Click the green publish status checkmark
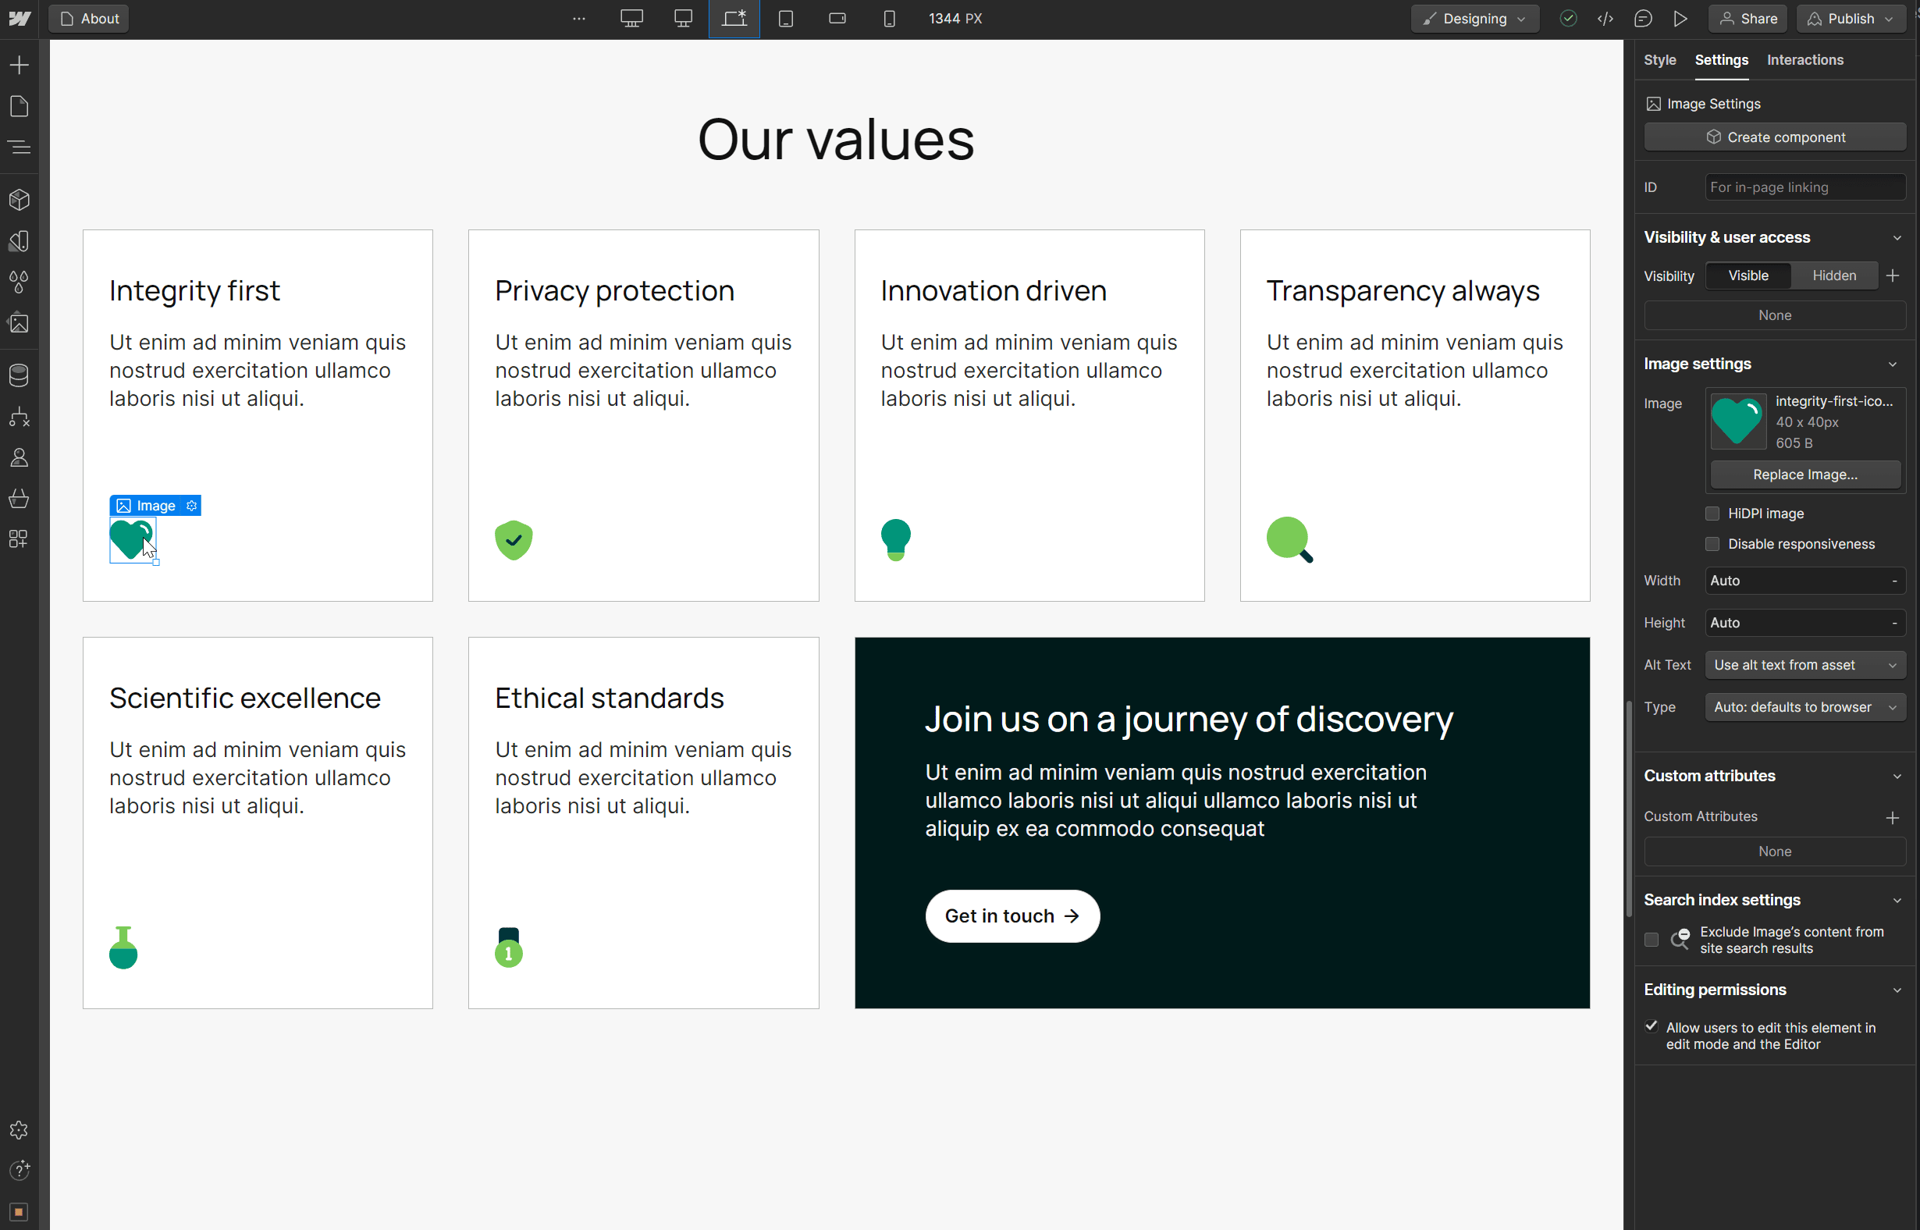Image resolution: width=1920 pixels, height=1230 pixels. point(1568,19)
